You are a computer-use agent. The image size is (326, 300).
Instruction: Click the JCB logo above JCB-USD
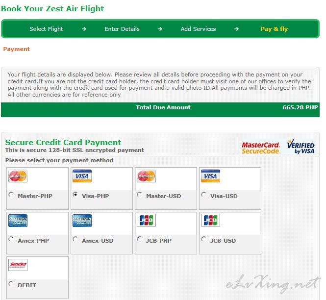coord(211,220)
